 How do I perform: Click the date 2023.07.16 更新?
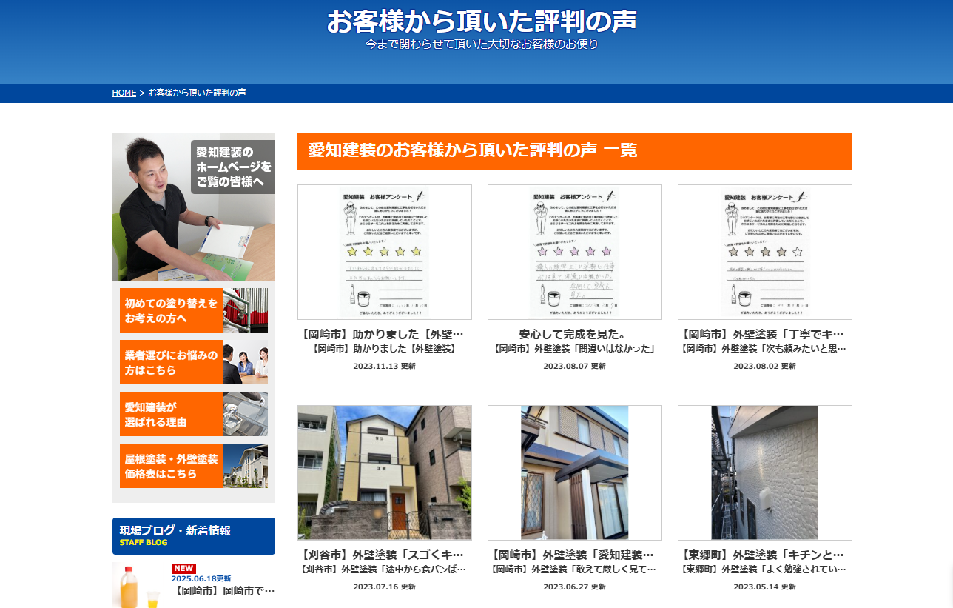tap(385, 587)
